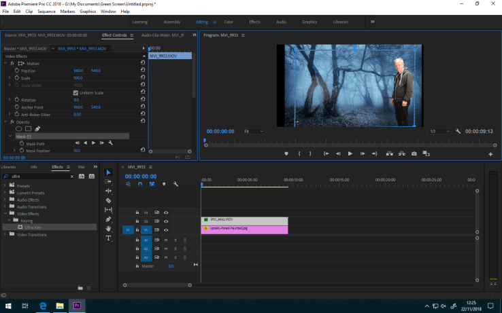Click the Extract button in Program monitor
The width and height of the screenshot is (502, 313).
pos(402,153)
